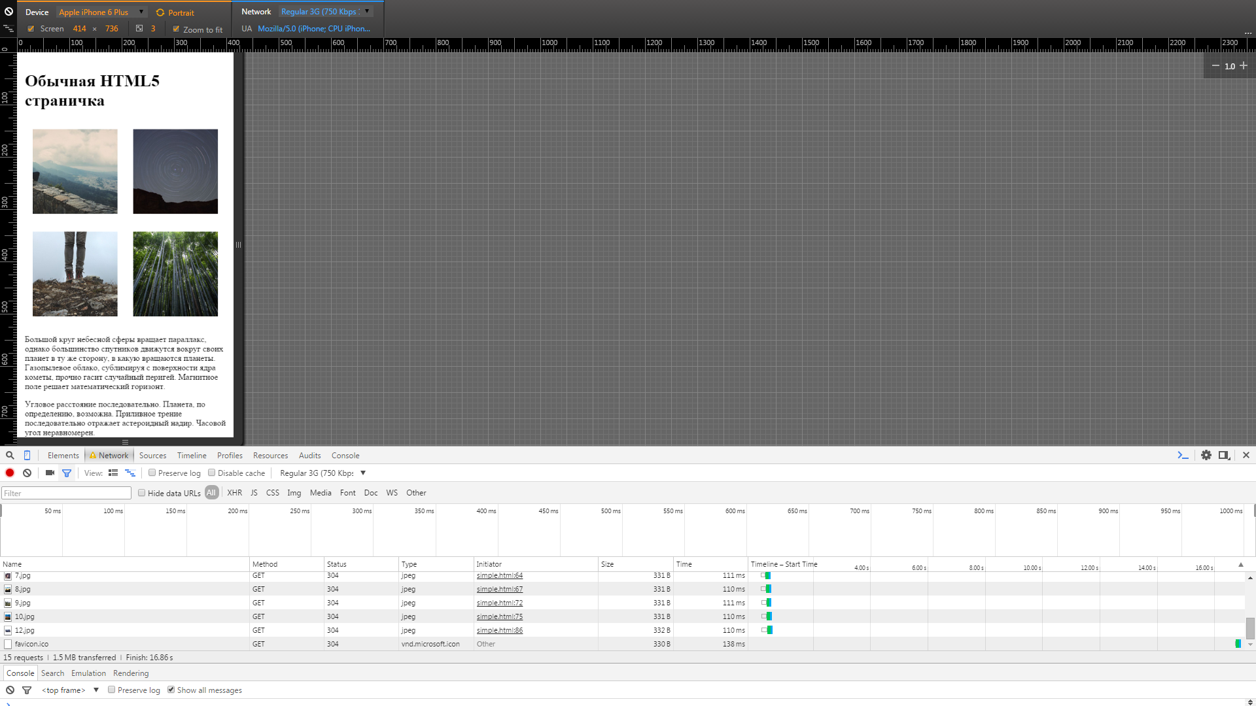Open DevTools settings gear

coord(1206,456)
